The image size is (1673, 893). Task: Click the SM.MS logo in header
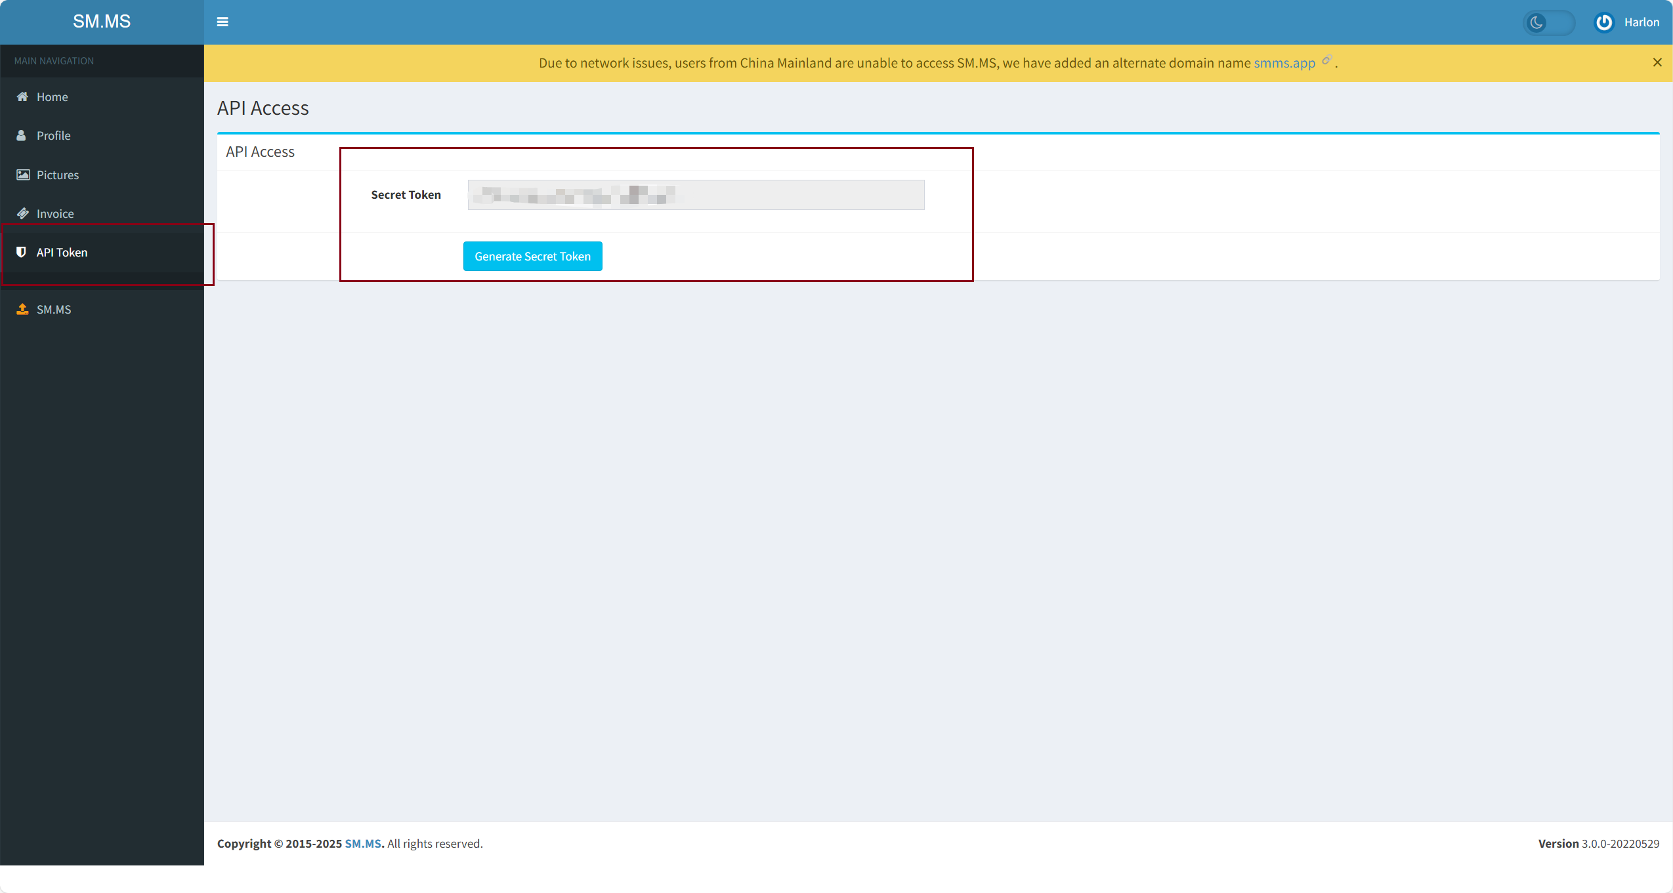pos(102,22)
